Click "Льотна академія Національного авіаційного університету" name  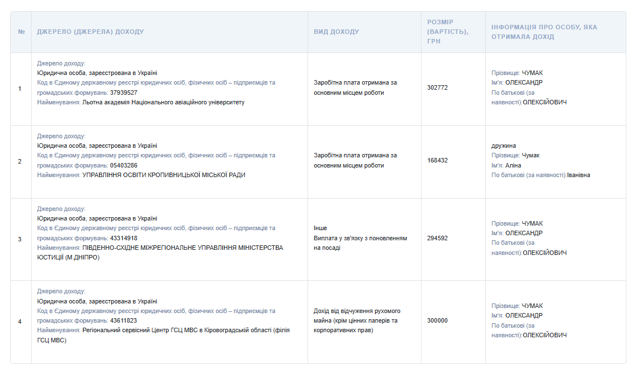pyautogui.click(x=163, y=102)
